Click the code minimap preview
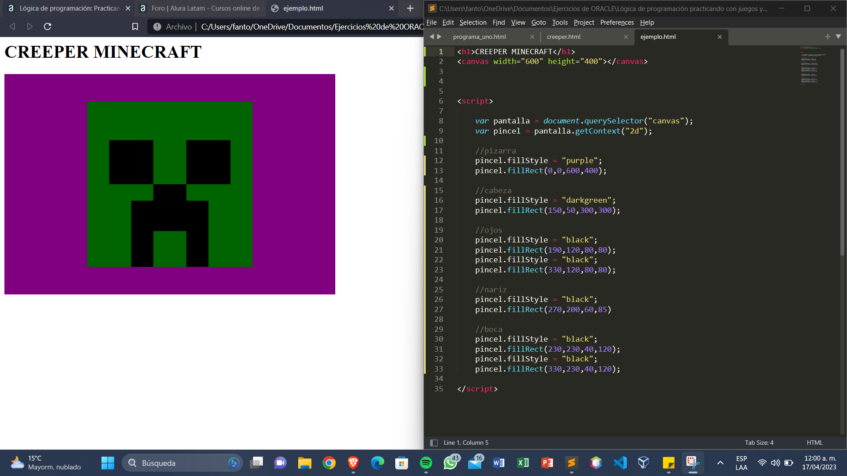Viewport: 847px width, 476px height. click(812, 65)
